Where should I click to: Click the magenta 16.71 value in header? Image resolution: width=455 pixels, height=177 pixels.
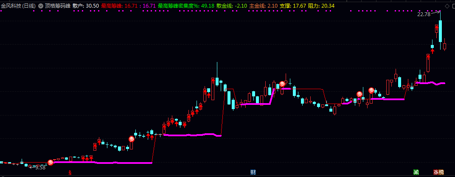149,6
